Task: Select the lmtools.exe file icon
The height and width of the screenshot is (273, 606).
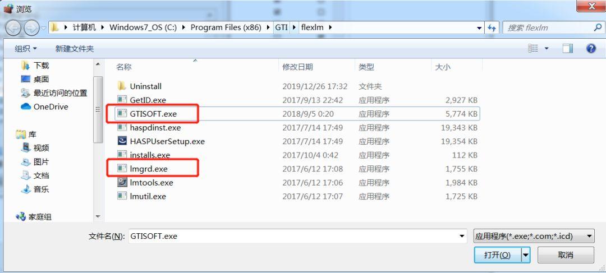Action: click(122, 182)
